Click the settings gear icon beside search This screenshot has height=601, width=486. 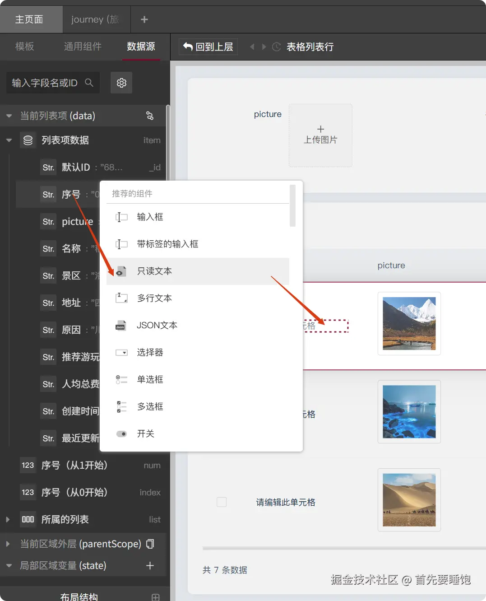click(x=121, y=83)
